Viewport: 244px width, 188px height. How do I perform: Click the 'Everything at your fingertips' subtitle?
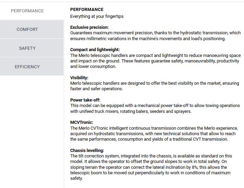click(97, 16)
